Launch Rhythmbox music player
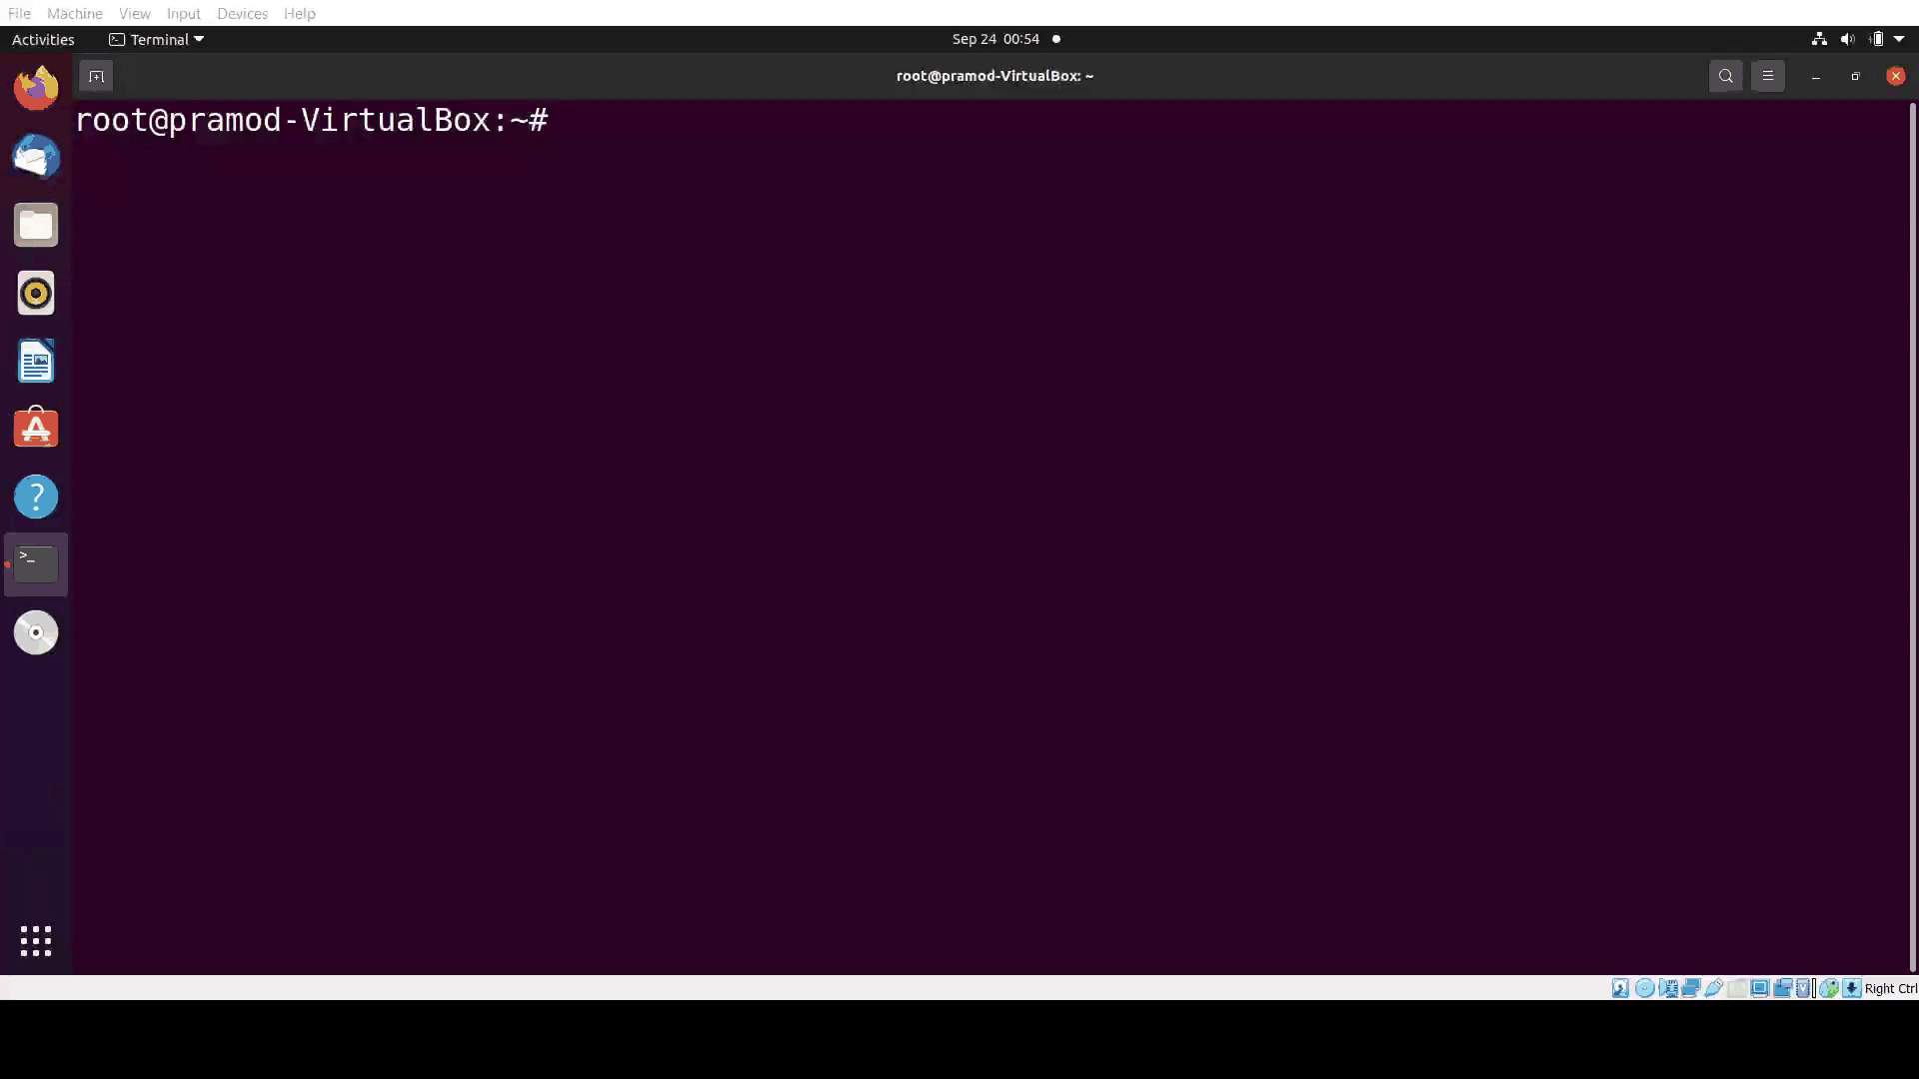 tap(36, 293)
